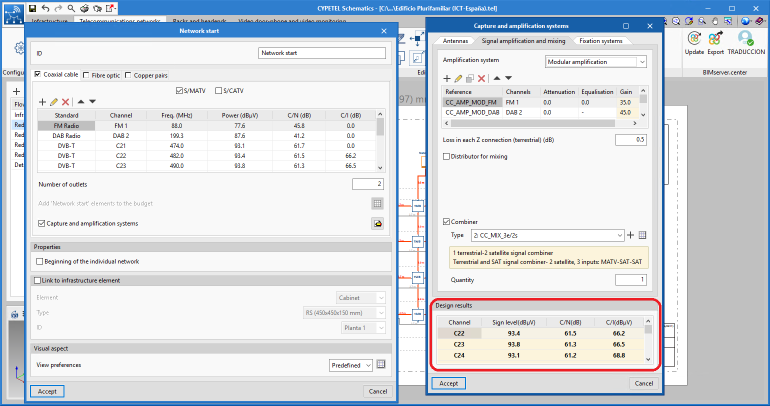This screenshot has width=770, height=406.
Task: Add a new channel in the Network start list
Action: pos(42,102)
